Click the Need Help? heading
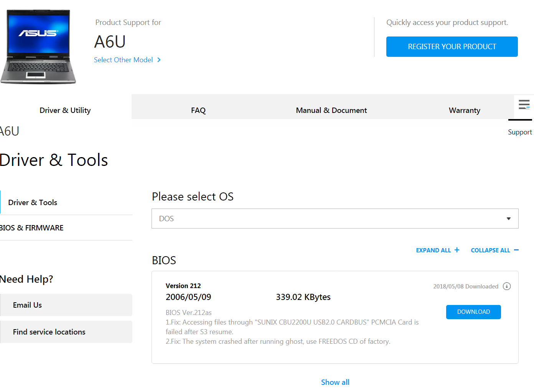This screenshot has width=534, height=391. click(26, 279)
